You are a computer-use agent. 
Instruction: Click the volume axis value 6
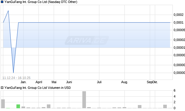point(175,91)
